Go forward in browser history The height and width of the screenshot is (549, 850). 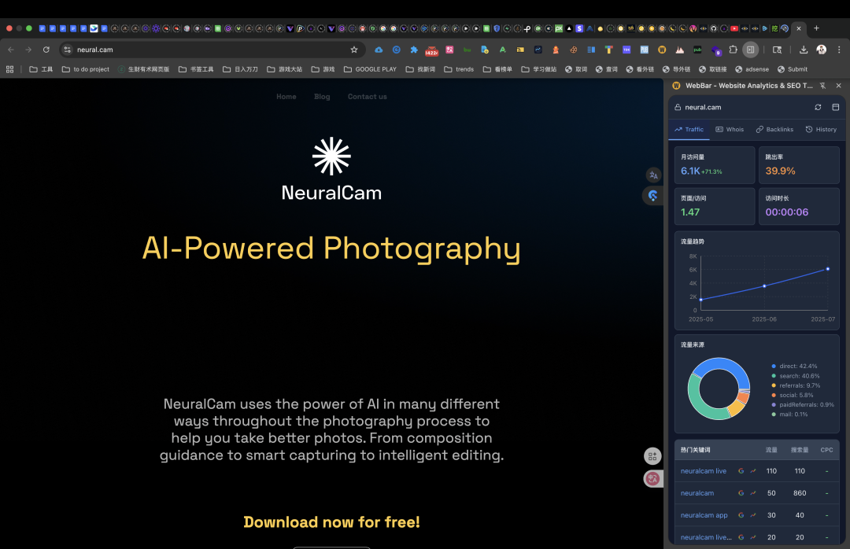coord(28,50)
